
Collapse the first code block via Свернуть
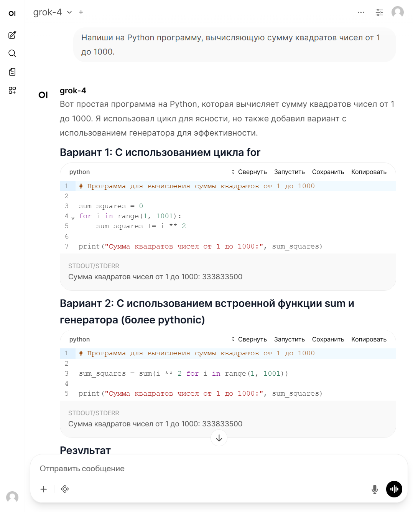point(252,172)
